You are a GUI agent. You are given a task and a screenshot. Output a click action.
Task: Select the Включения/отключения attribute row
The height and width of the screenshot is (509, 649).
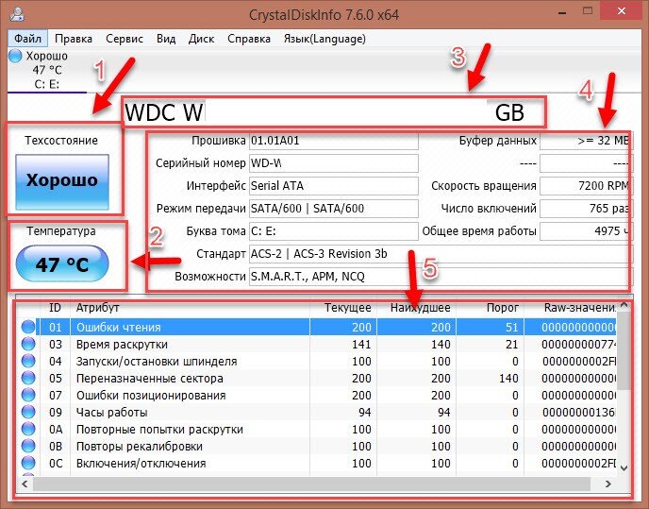coord(317,463)
